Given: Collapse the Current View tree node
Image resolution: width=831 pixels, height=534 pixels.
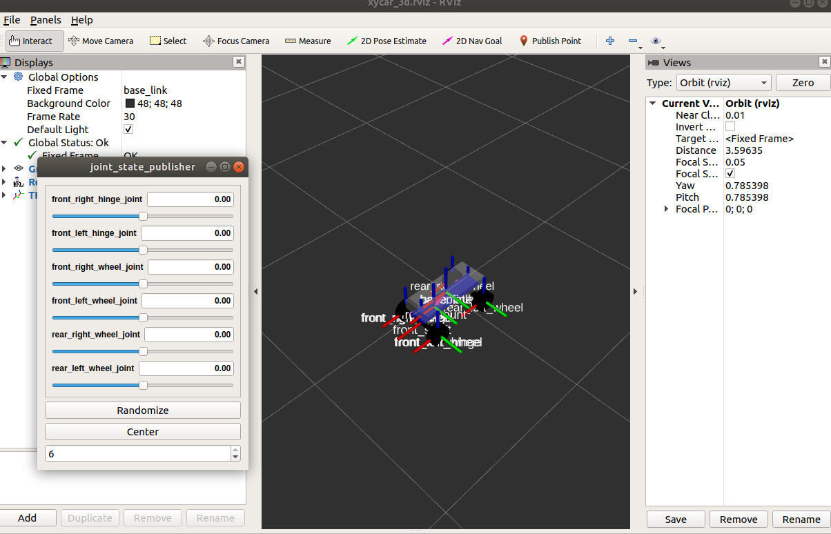Looking at the screenshot, I should point(653,103).
